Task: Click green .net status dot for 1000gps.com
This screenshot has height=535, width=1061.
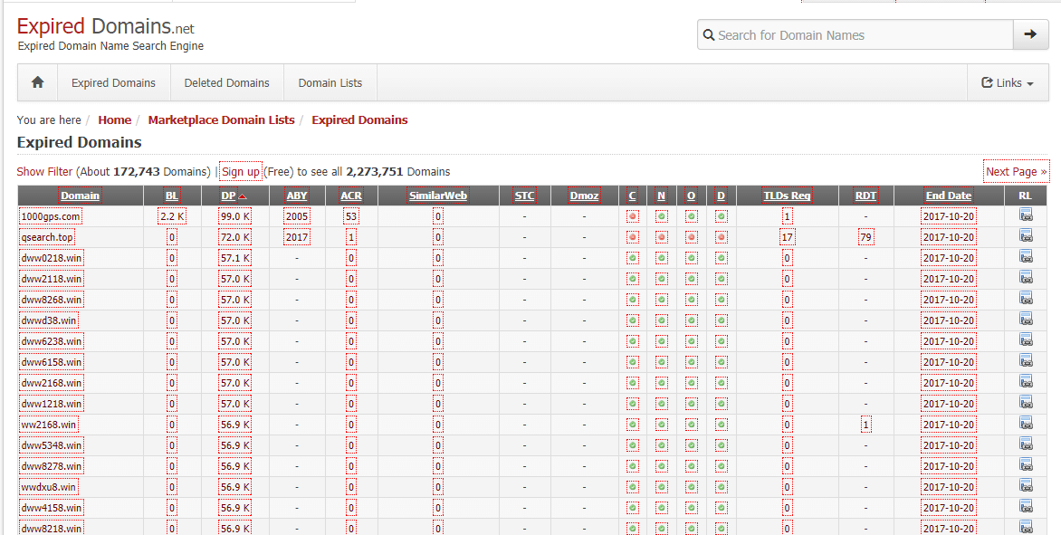Action: tap(662, 216)
